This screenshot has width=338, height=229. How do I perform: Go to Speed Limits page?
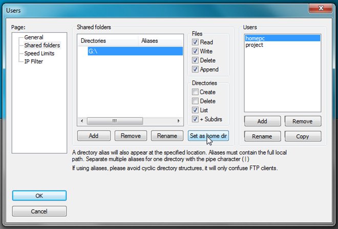click(x=39, y=54)
